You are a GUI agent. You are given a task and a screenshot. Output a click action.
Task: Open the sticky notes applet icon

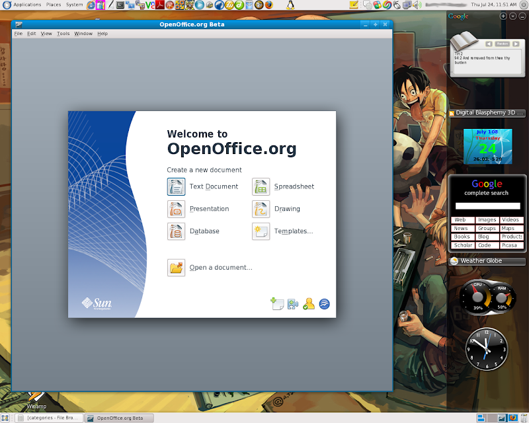coord(354,5)
